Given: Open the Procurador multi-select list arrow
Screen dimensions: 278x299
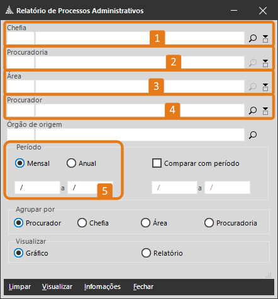Looking at the screenshot, I should 265,111.
